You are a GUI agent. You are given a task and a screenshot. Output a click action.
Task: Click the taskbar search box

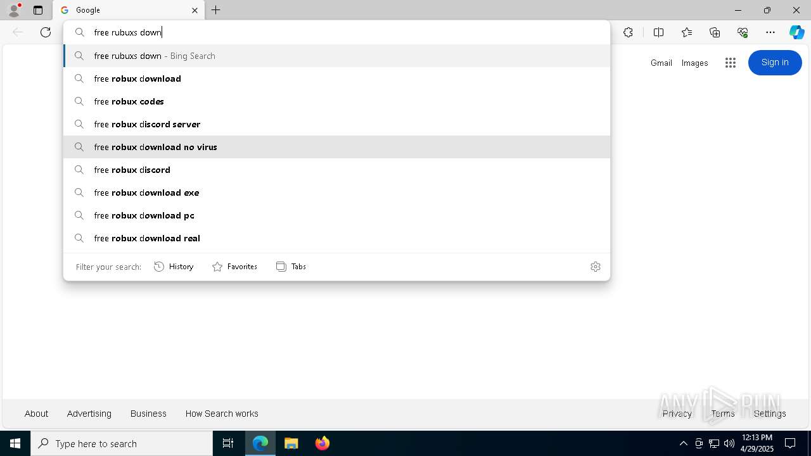point(122,443)
